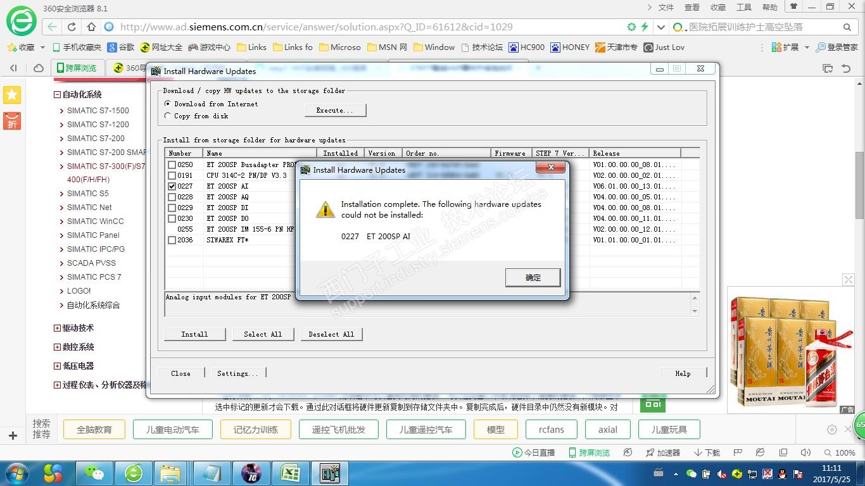Check the 2036 SIWAREX FT* checkbox

[172, 240]
